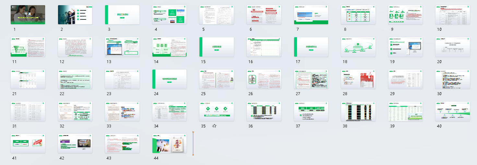The image size is (477, 165).
Task: Select slide 9 thumbnail
Action: [405, 15]
